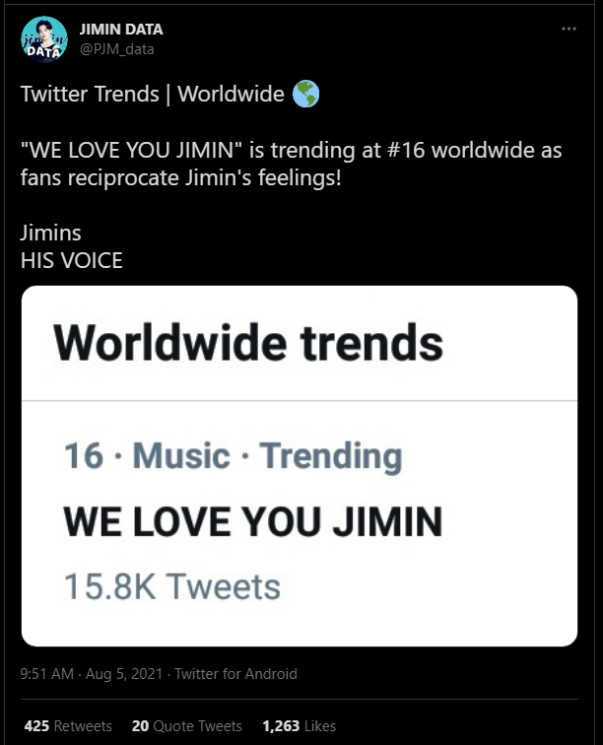Open the image at the 'Worldwide trends' heading

coord(248,343)
